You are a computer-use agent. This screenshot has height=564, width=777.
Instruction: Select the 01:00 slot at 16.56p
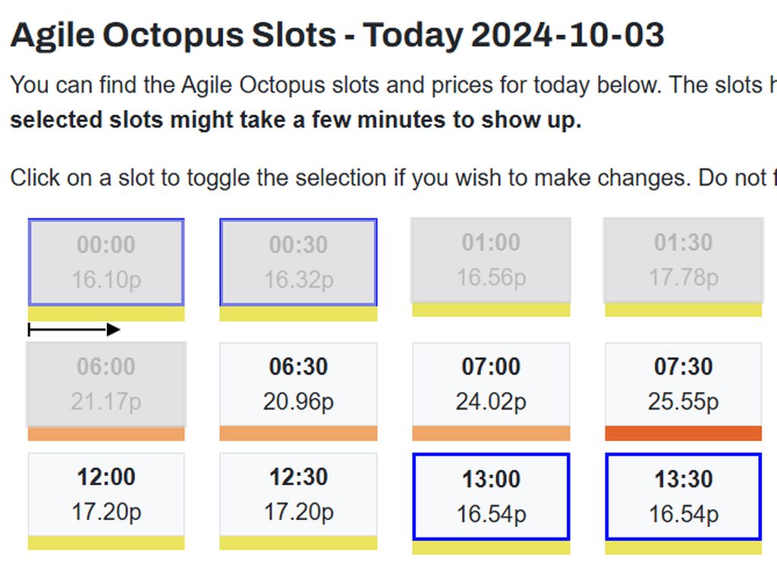[x=491, y=260]
